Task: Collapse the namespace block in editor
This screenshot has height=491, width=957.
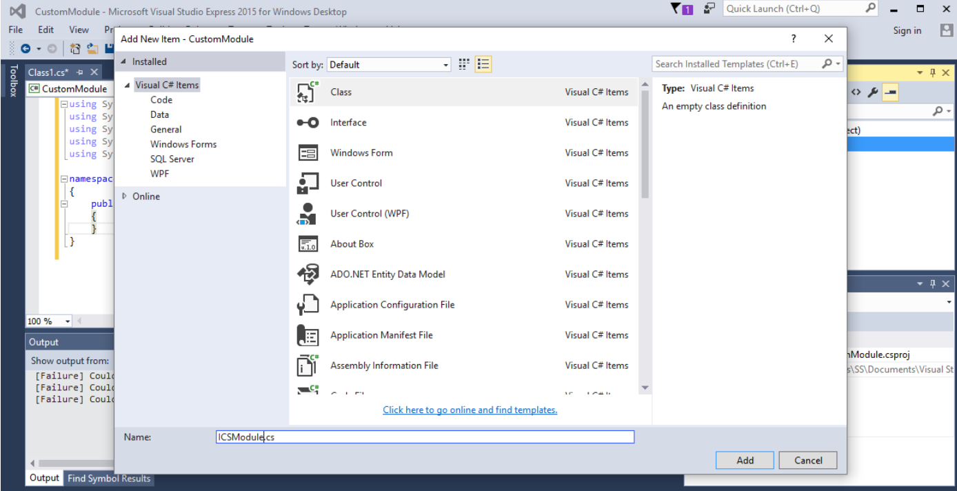Action: [64, 179]
